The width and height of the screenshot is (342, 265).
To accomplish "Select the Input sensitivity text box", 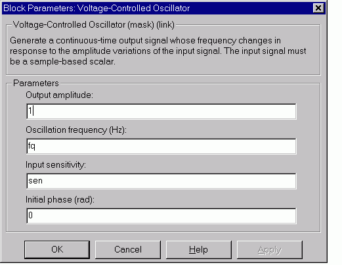I will coord(161,181).
